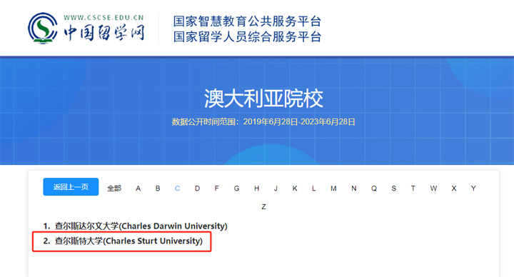Screen dimensions: 514x277
Task: Filter institutions by letter S
Action: (393, 188)
